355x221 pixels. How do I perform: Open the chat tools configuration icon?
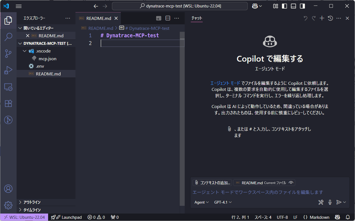click(x=321, y=202)
